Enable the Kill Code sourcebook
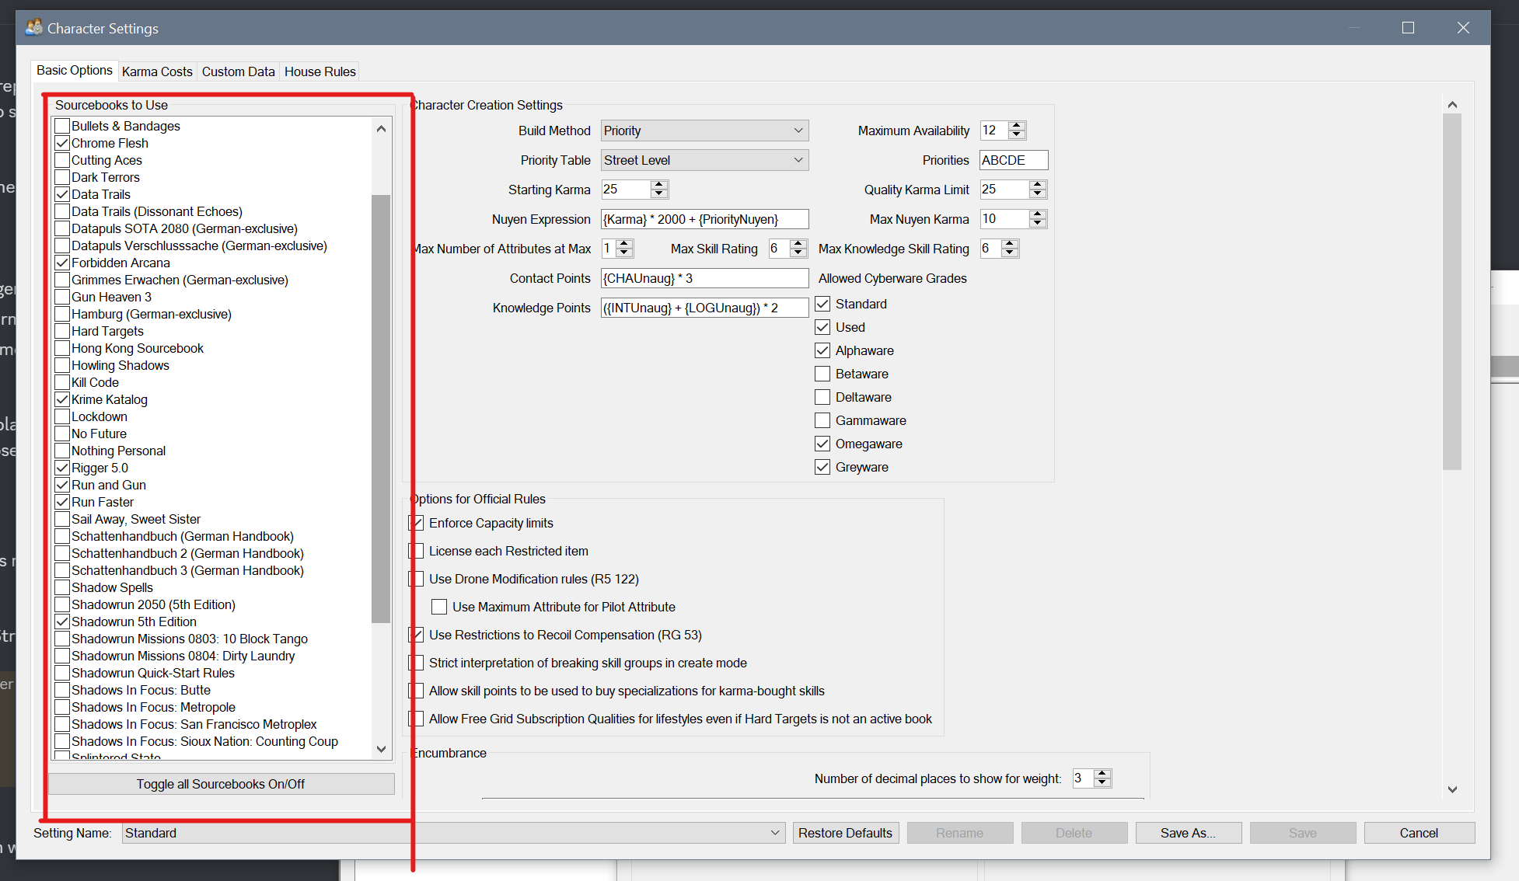1519x881 pixels. (63, 382)
